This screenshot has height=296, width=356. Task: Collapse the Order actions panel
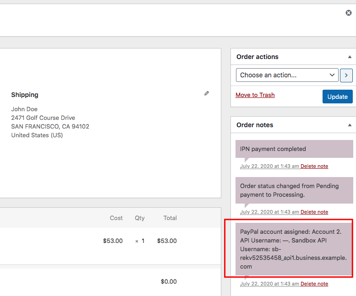tap(350, 57)
